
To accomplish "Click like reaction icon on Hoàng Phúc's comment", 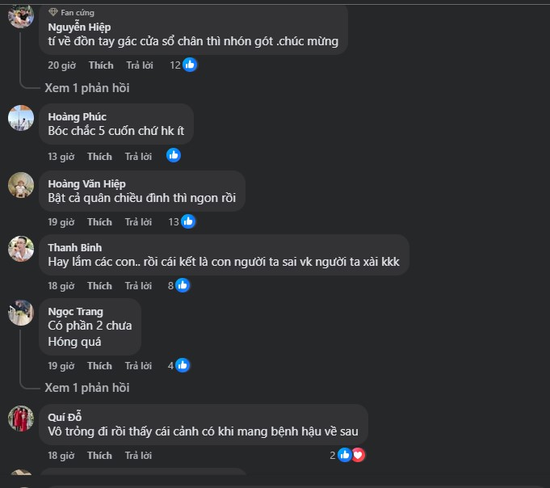I will pyautogui.click(x=174, y=155).
